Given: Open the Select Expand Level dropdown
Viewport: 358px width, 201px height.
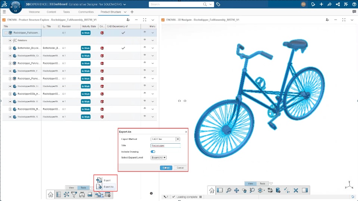Looking at the screenshot, I should [158, 158].
